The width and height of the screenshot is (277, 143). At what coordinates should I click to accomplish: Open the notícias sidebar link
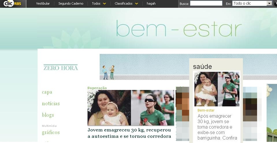51,104
